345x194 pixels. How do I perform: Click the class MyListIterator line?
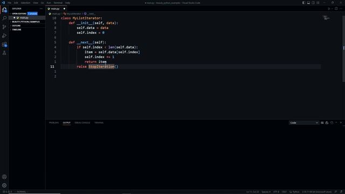pos(81,18)
